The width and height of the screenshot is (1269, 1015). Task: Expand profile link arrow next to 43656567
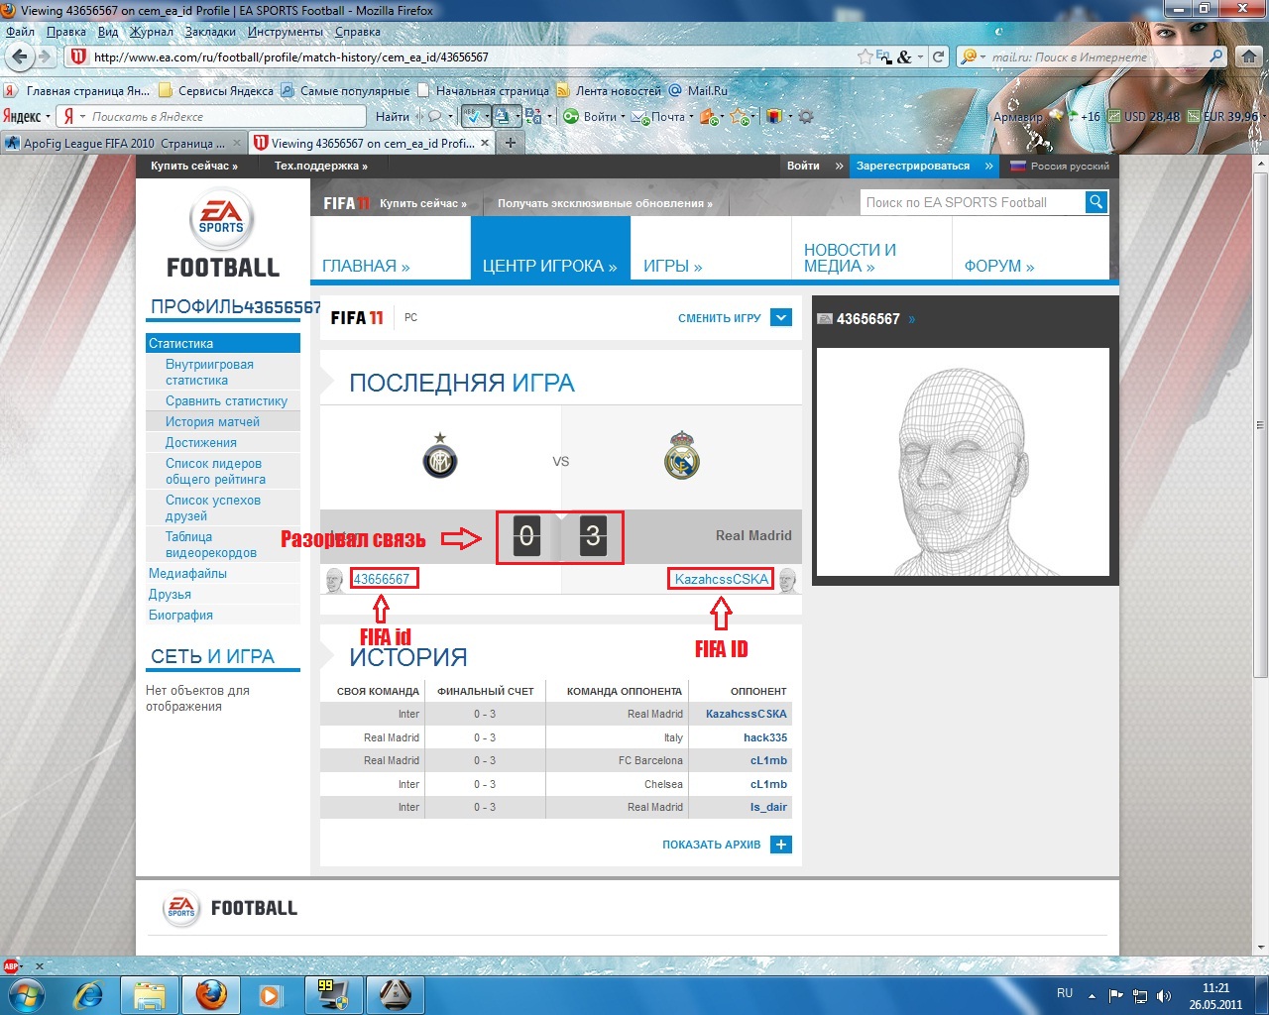pyautogui.click(x=912, y=319)
